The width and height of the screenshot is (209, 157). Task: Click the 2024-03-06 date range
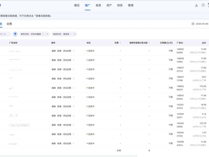pyautogui.click(x=202, y=24)
